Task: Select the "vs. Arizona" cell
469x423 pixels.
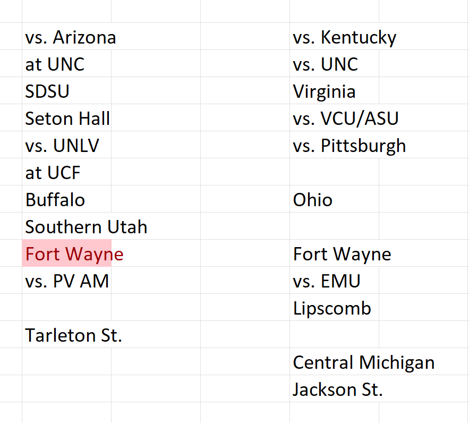Action: coord(66,38)
